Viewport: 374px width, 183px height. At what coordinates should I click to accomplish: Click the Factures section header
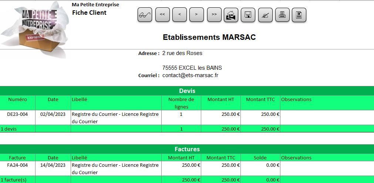tap(187, 149)
